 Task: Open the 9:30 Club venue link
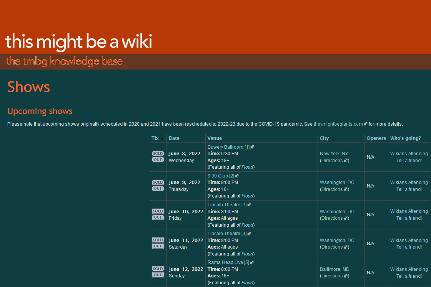coord(218,176)
